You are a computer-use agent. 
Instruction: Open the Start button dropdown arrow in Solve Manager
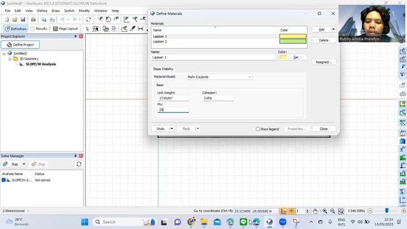(24, 164)
